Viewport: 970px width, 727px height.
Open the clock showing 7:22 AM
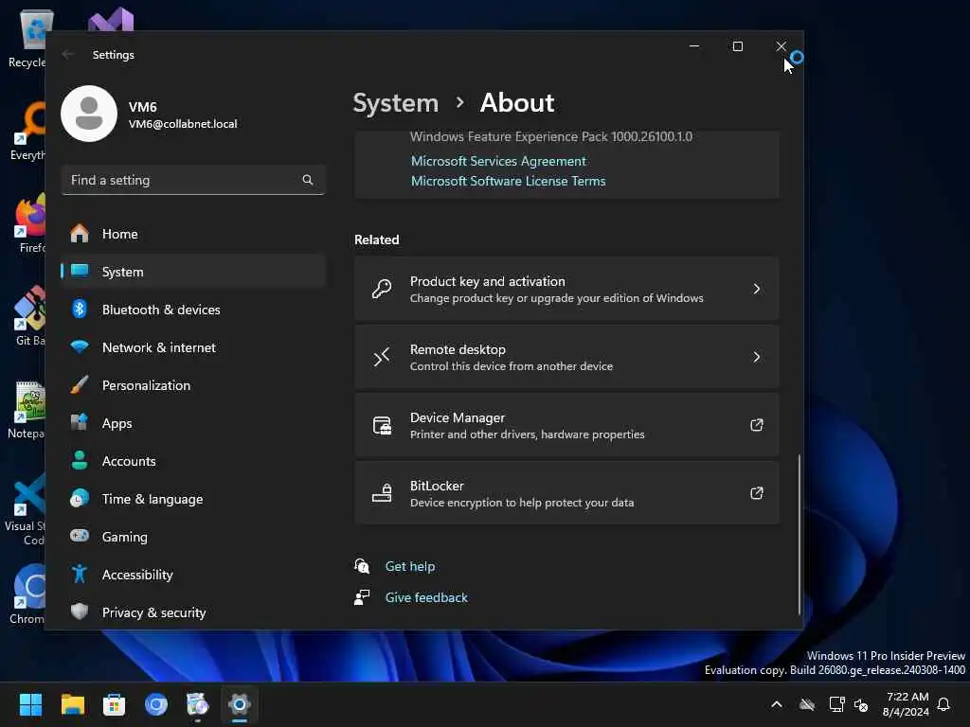tap(906, 704)
